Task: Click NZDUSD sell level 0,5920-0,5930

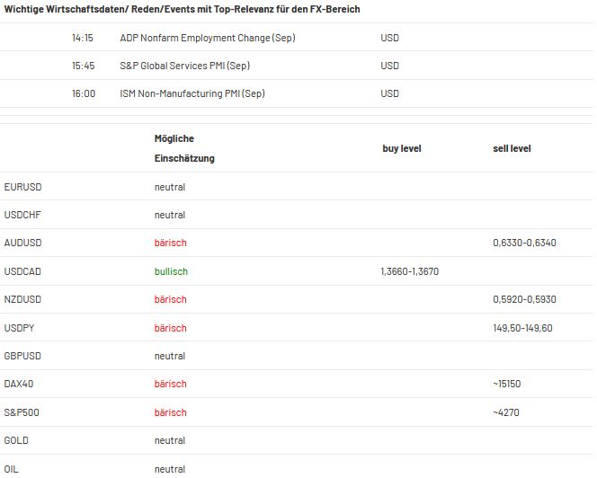Action: (x=524, y=299)
